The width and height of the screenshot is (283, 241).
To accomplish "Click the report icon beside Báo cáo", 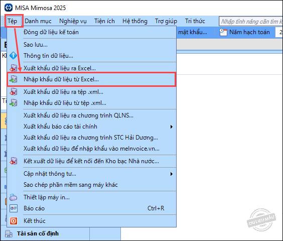I will [x=14, y=208].
